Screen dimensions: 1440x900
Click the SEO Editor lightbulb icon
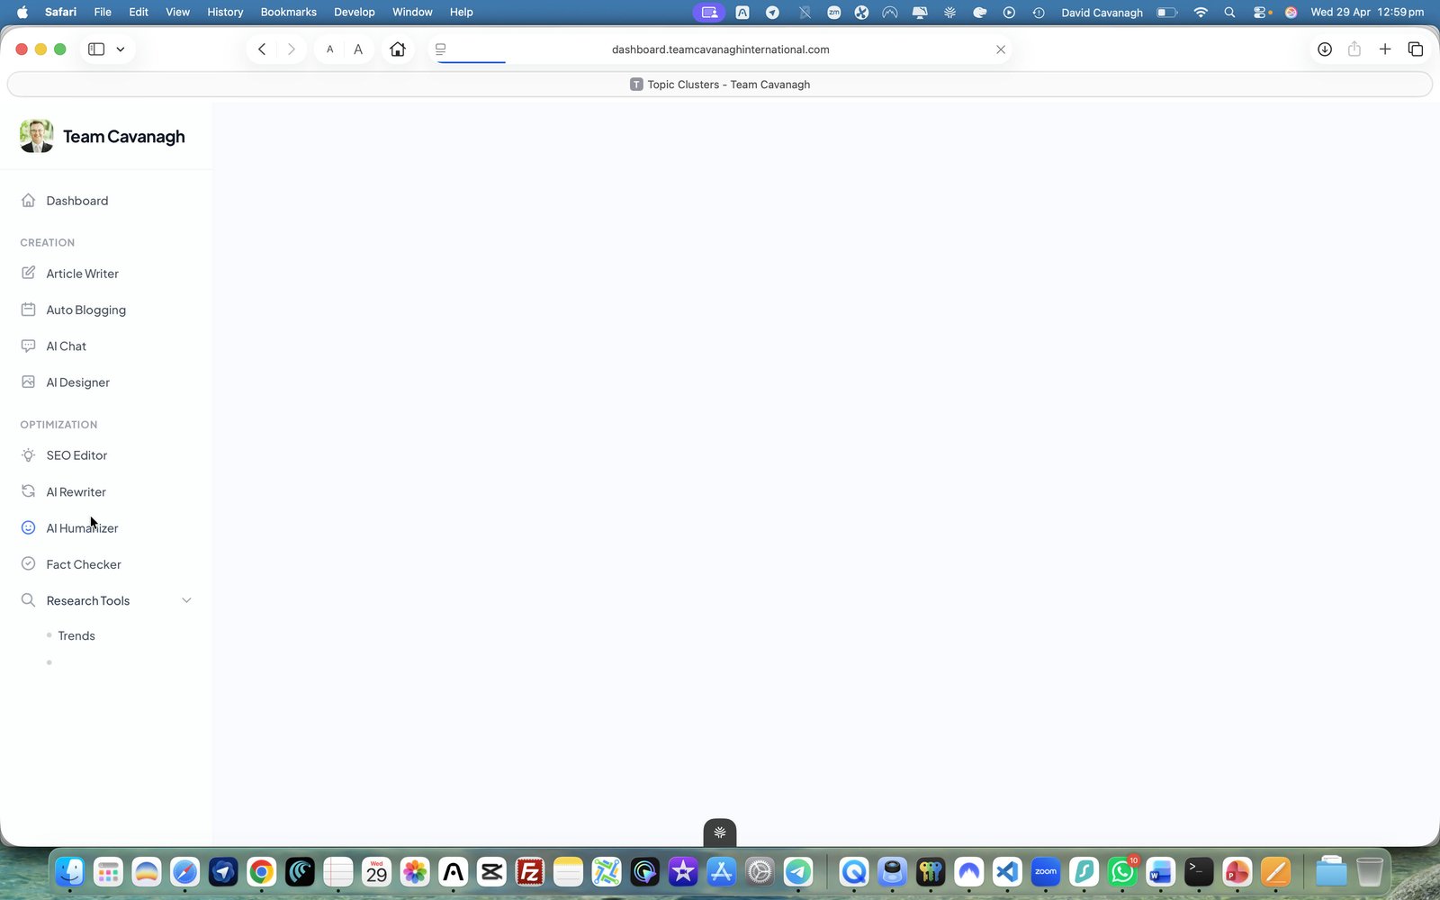(x=28, y=455)
